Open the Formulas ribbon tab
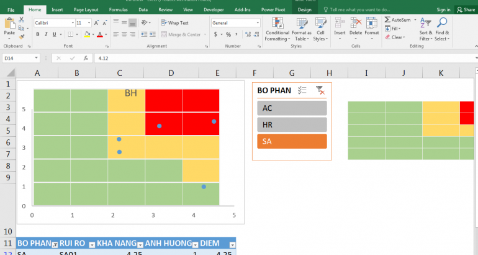This screenshot has height=255, width=478. tap(119, 10)
